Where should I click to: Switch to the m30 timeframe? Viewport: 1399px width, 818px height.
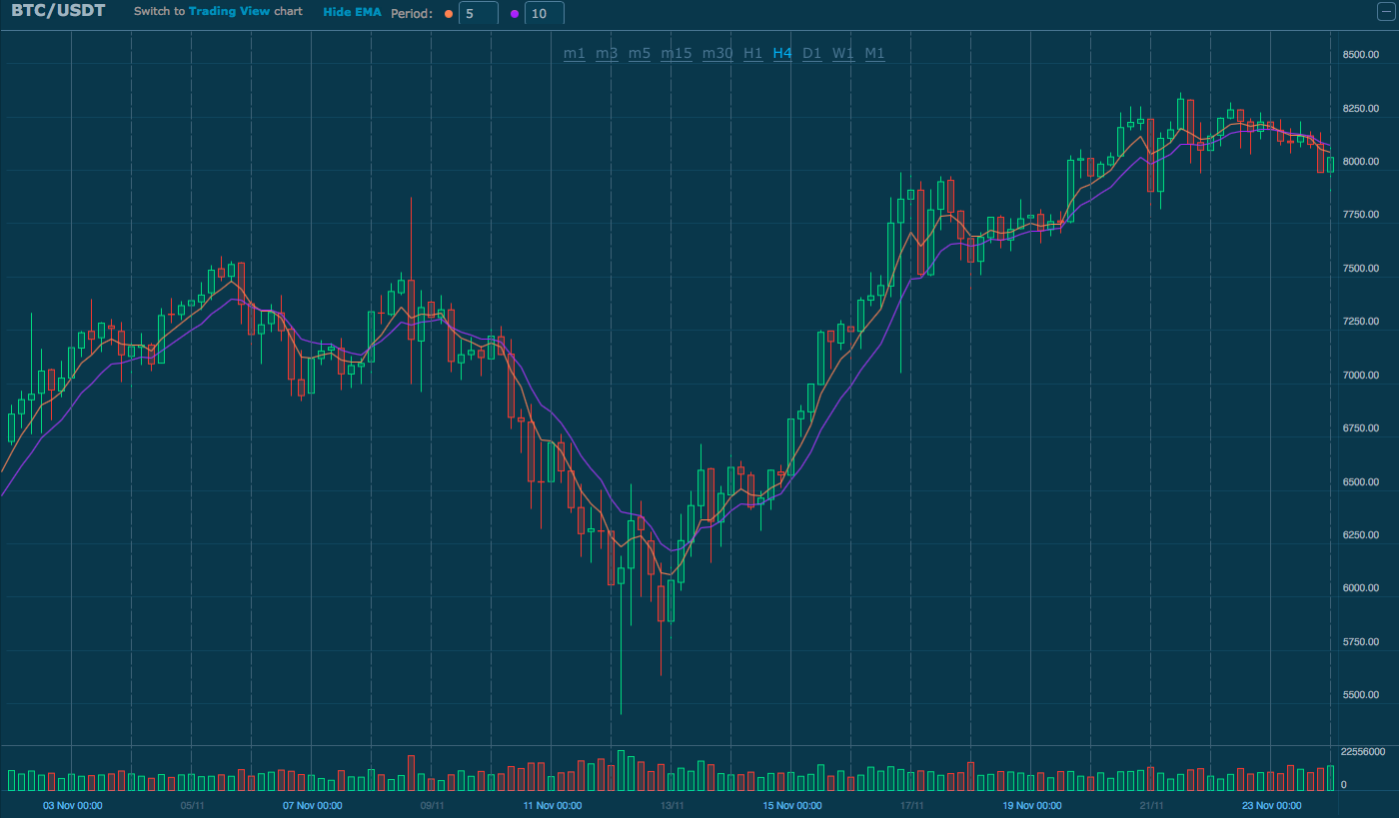(x=716, y=53)
